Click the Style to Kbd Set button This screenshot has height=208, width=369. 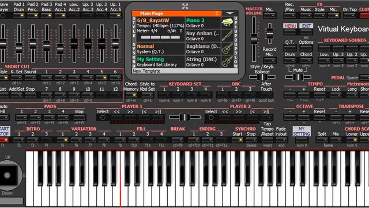click(148, 95)
